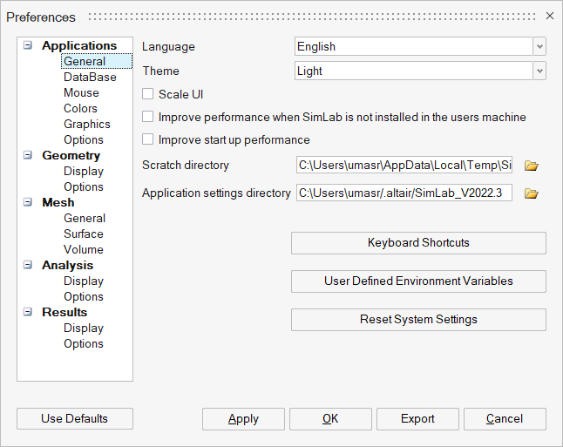Viewport: 563px width, 447px height.
Task: Collapse the Results tree node
Action: pos(28,313)
